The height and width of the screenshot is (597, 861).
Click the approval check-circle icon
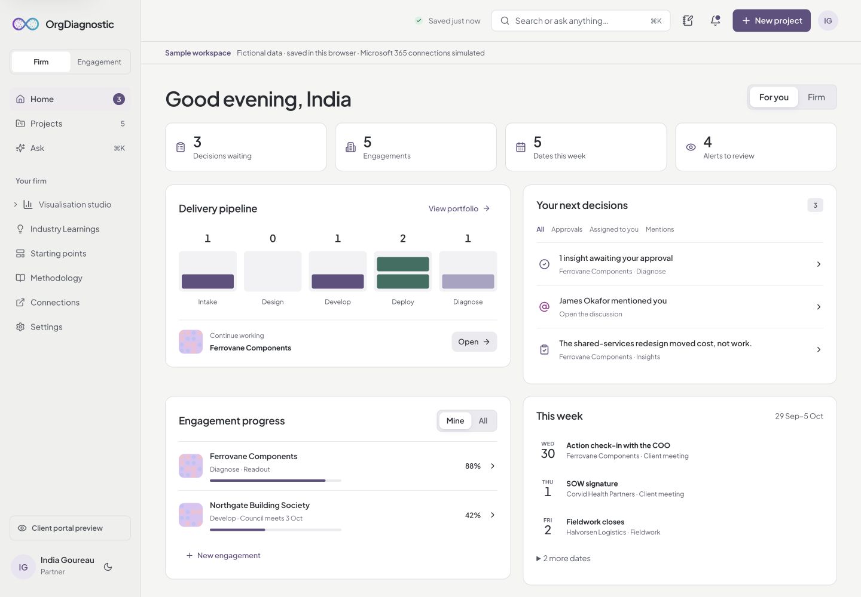click(x=544, y=264)
